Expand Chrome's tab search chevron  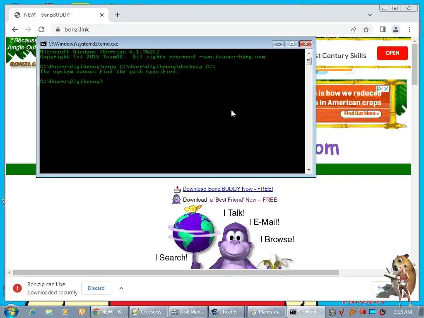[370, 15]
